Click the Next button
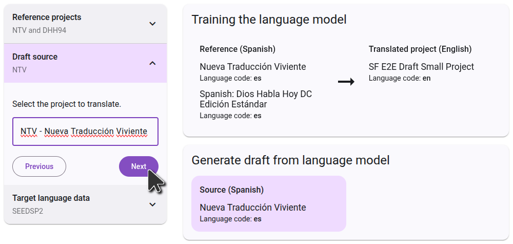This screenshot has height=244, width=513. coord(139,166)
